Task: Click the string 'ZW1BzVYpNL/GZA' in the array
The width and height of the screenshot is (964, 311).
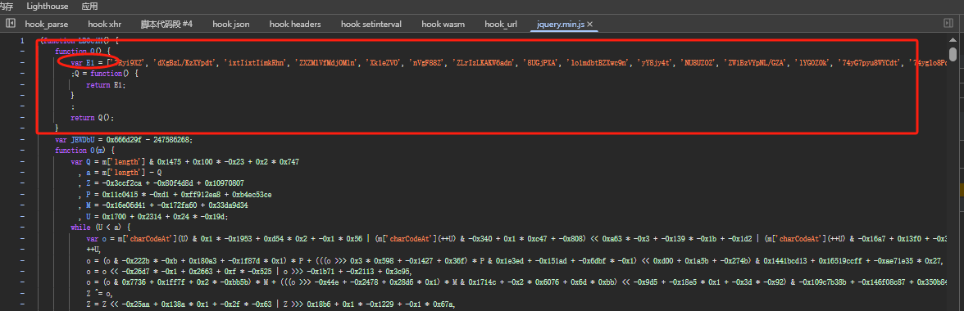Action: click(x=755, y=62)
